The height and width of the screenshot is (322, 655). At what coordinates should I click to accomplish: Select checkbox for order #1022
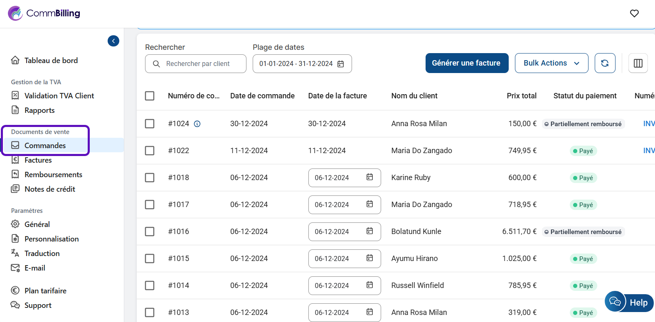[x=150, y=151]
